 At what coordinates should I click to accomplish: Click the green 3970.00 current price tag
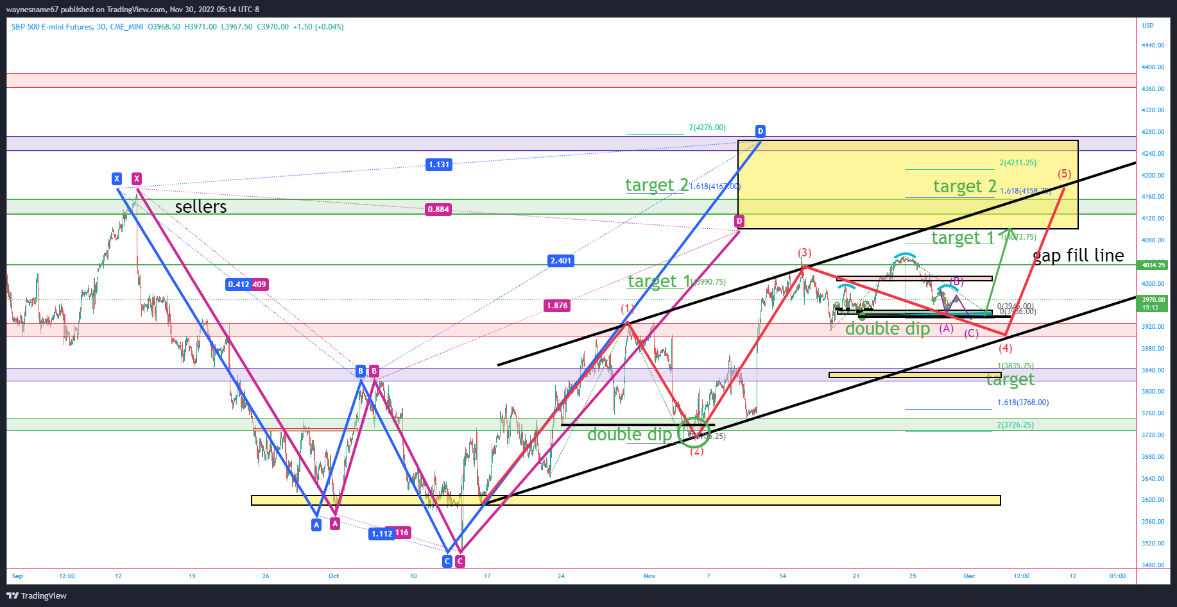click(x=1153, y=303)
